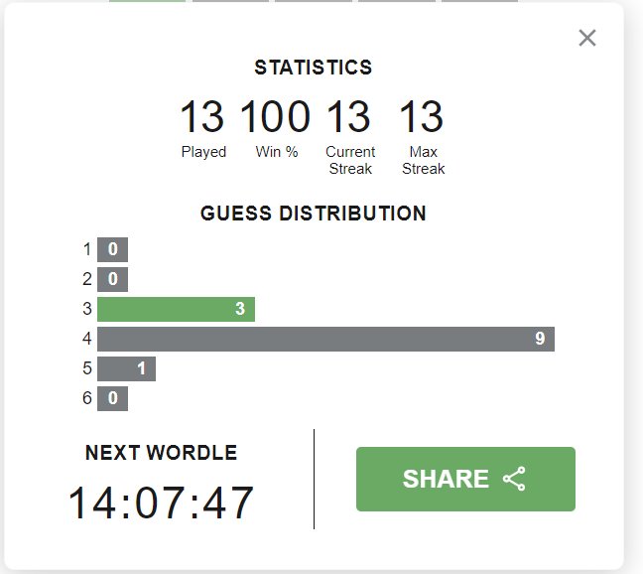Click the Max Streak label text

click(x=423, y=160)
